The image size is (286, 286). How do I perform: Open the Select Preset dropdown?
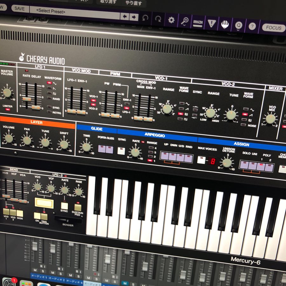coord(75,12)
